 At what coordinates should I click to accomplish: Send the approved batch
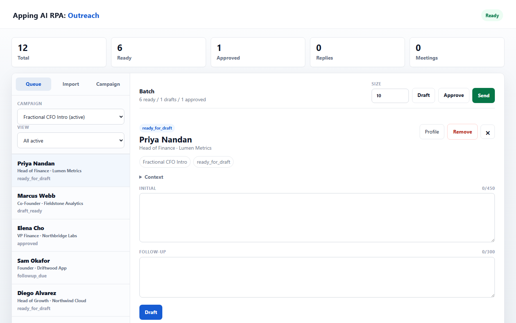(483, 95)
